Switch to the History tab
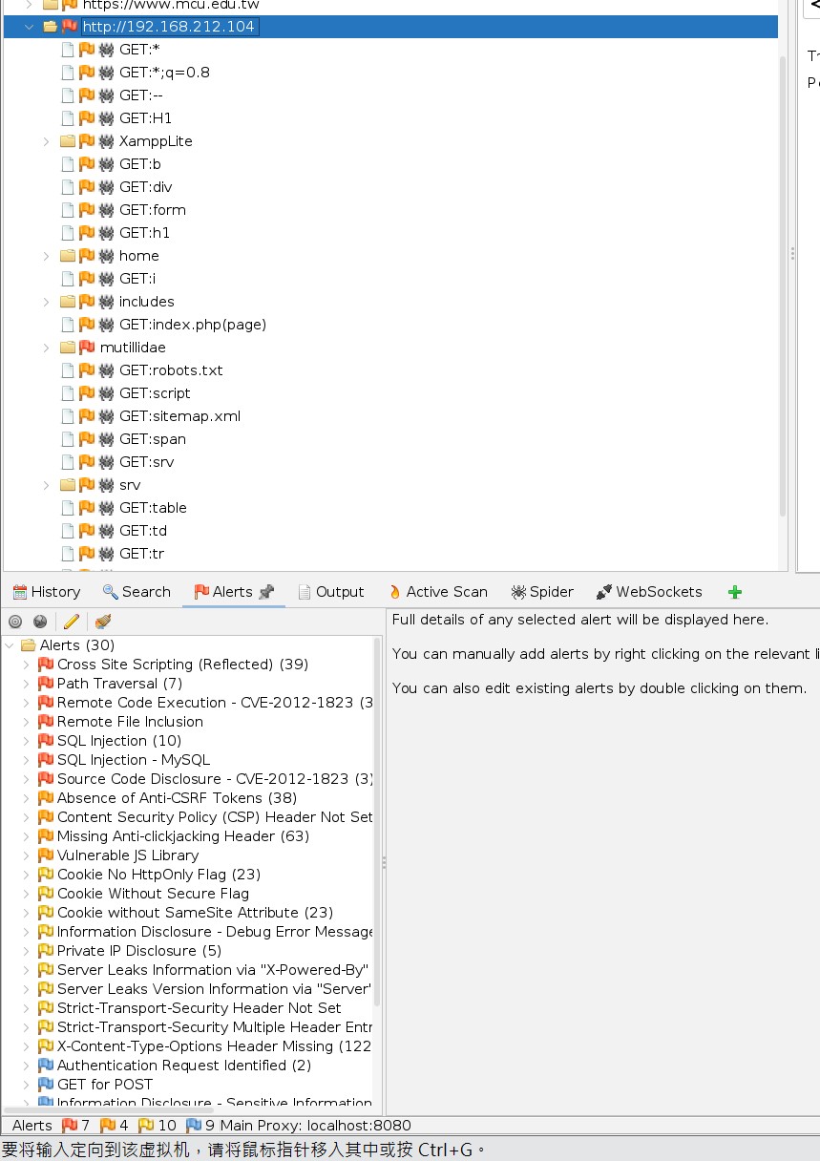 pyautogui.click(x=46, y=592)
